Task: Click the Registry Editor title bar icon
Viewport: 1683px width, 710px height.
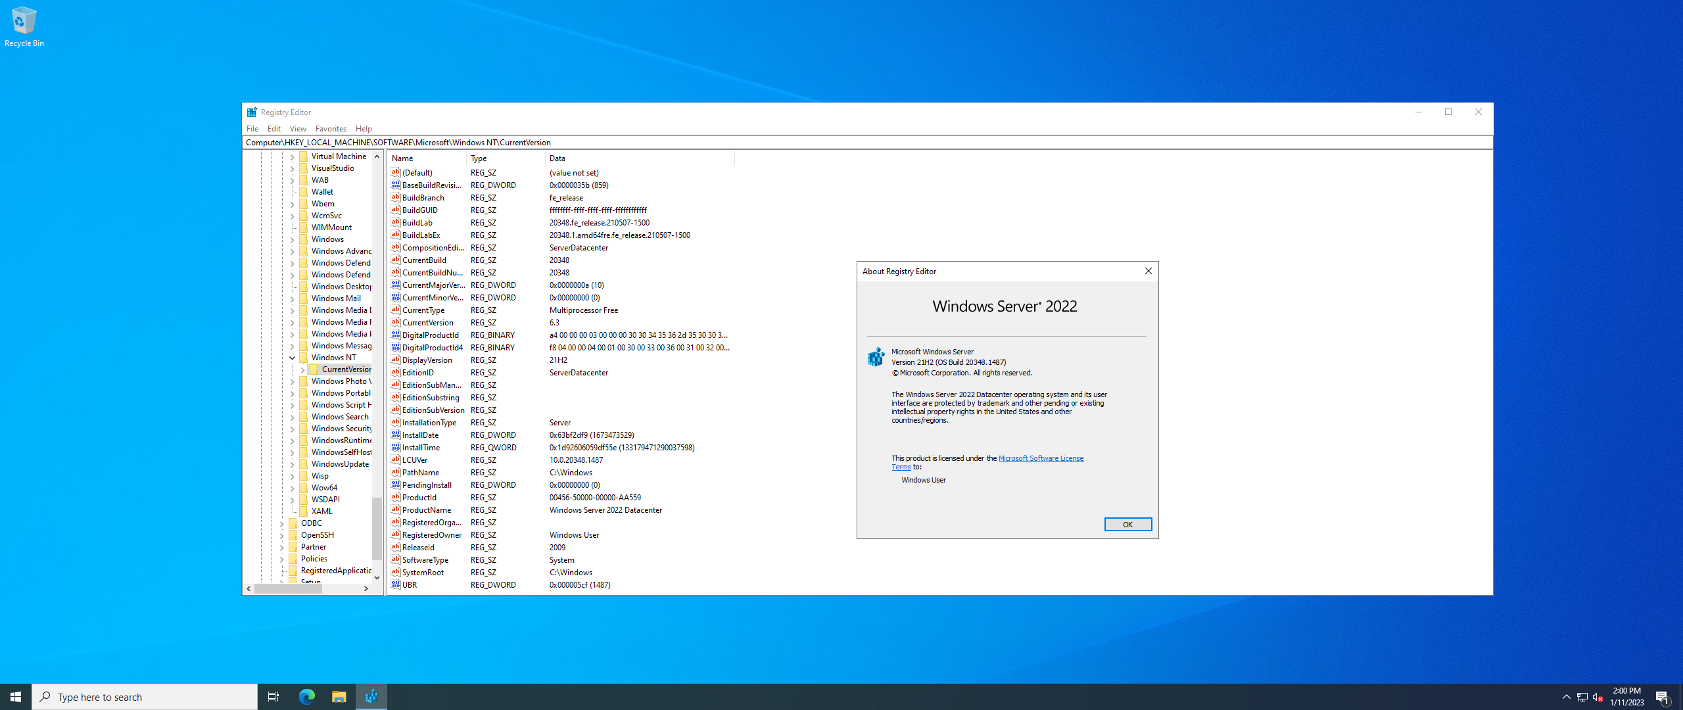Action: 252,112
